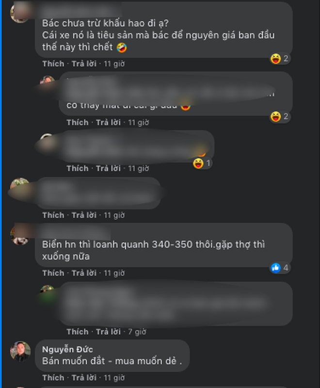This screenshot has height=388, width=320.
Task: Click Trả lời under the Biển hn comment
Action: 84,273
